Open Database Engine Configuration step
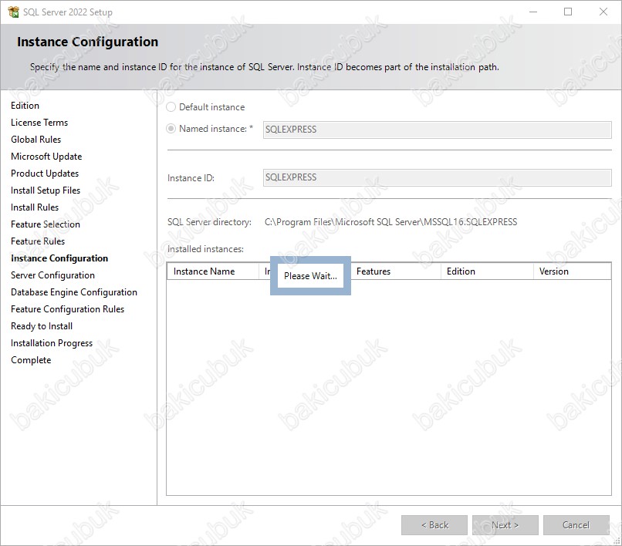Viewport: 622px width, 546px height. coord(74,292)
